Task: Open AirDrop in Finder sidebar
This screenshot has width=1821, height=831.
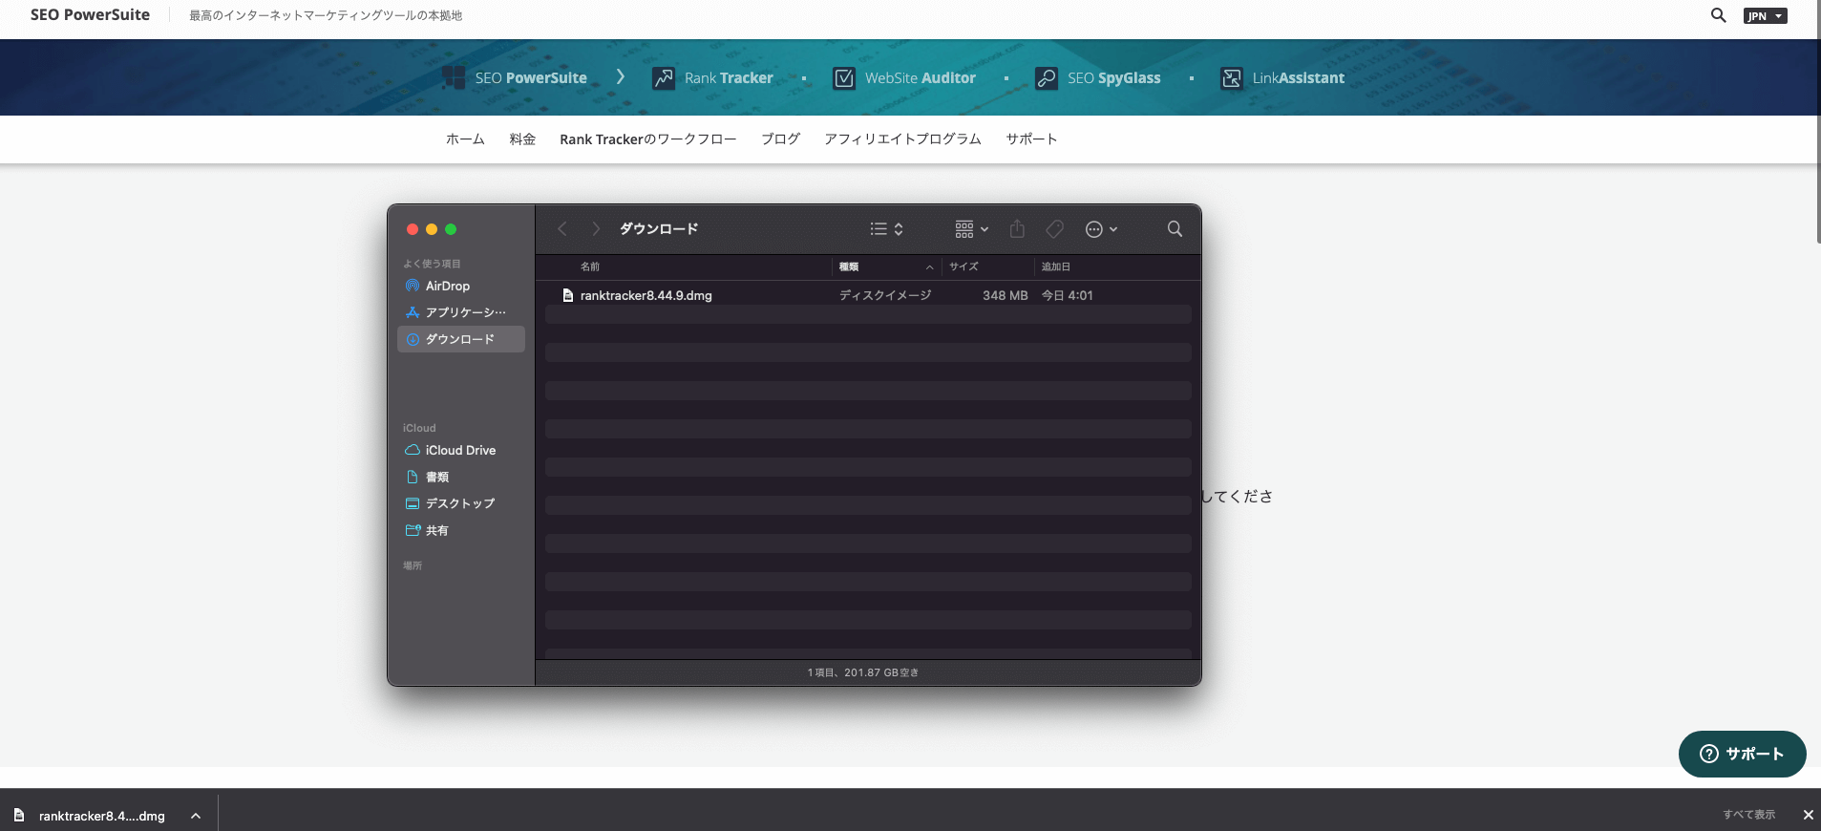Action: (460, 287)
